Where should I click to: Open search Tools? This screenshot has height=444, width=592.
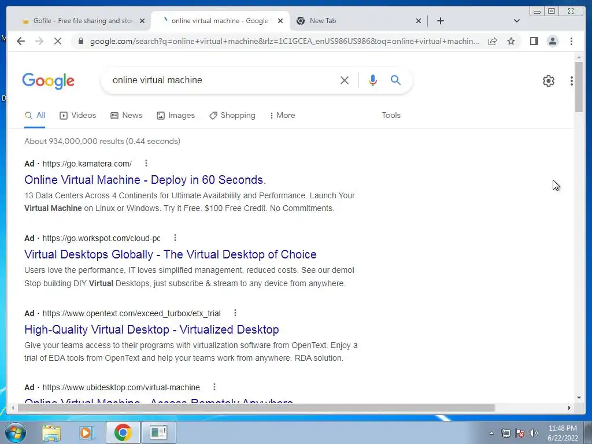[x=391, y=116]
